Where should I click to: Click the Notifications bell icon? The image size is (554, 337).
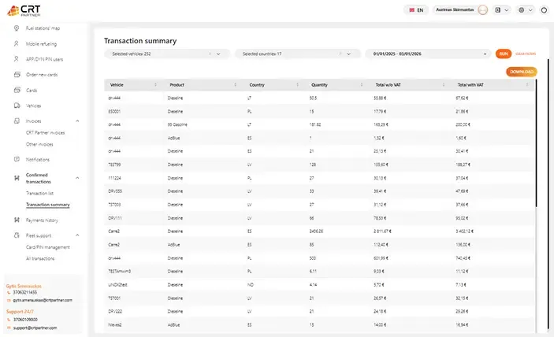[x=16, y=159]
